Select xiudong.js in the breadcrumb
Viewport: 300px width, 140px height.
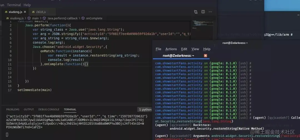point(17,18)
